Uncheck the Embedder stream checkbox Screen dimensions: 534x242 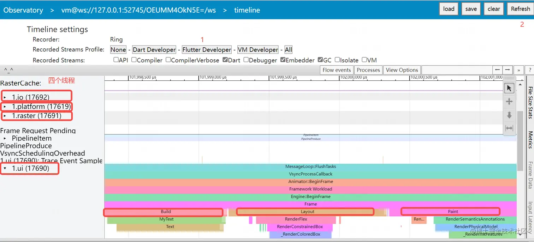pyautogui.click(x=283, y=60)
